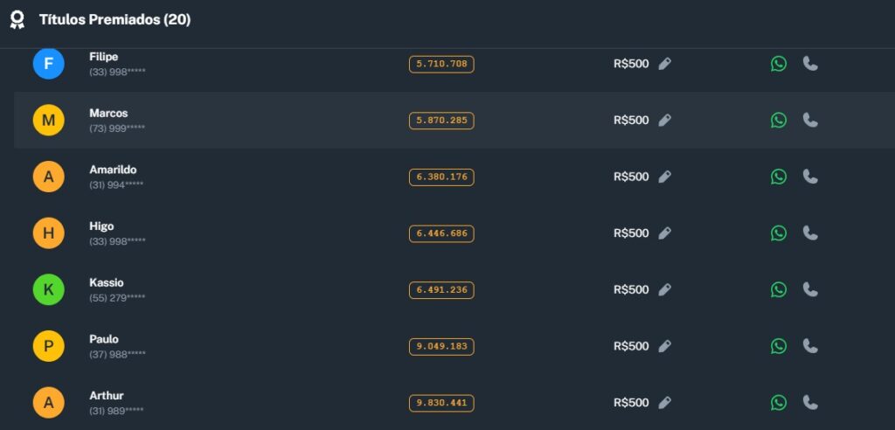895x430 pixels.
Task: Call Amarildo via phone icon
Action: 810,177
